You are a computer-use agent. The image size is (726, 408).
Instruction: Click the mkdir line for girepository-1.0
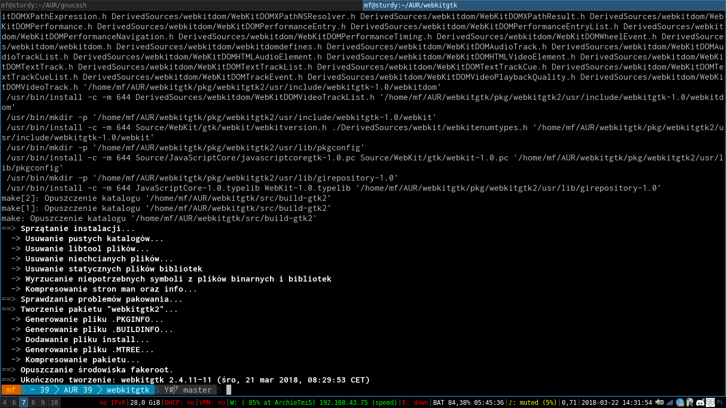point(202,178)
